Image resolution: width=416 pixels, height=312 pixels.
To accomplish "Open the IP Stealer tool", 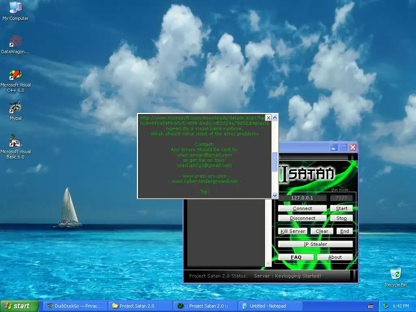I will 315,244.
